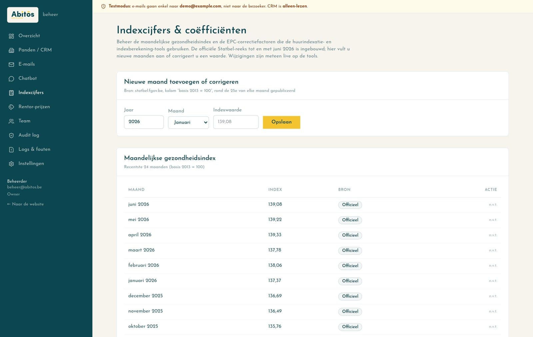The image size is (533, 337).
Task: Click the index value 139,22
Action: (x=275, y=220)
